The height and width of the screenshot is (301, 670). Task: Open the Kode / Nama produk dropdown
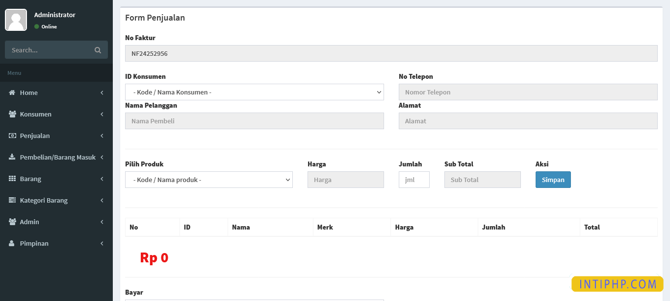point(208,180)
